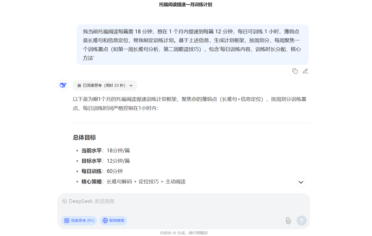Click the conversation title 托福阅读提速一月训练计划
Viewport: 372px width, 236px height.
185,5
